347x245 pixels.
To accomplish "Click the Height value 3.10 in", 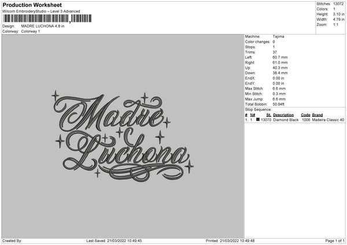I will 338,14.
